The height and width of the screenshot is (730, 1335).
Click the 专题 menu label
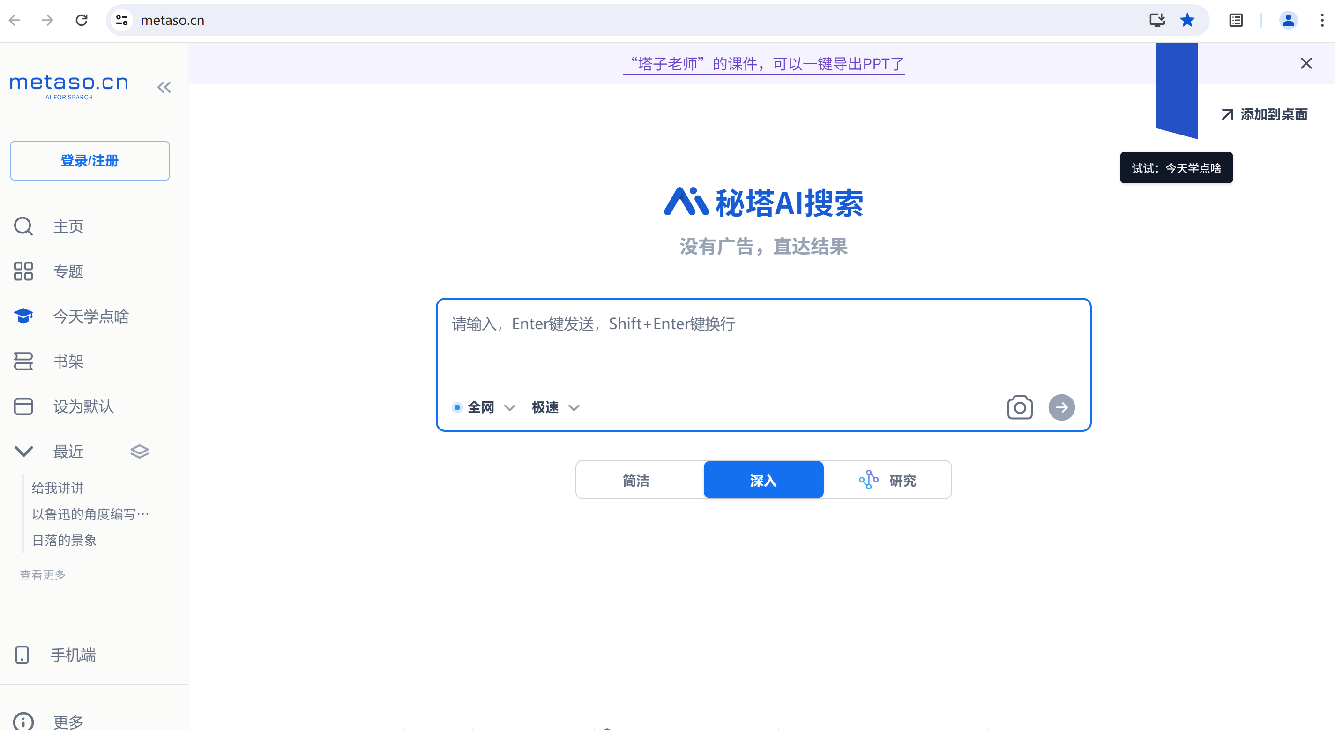[x=68, y=271]
